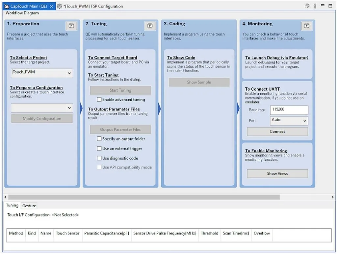
Task: Tick the Use diagnostic code checkbox
Action: coord(99,158)
